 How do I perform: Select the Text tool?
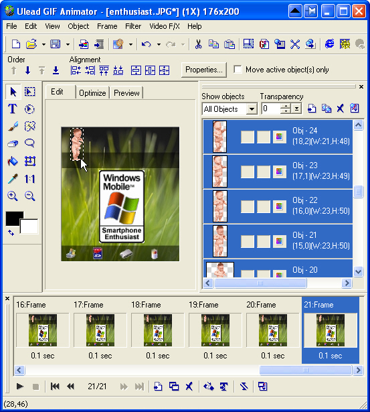point(12,109)
